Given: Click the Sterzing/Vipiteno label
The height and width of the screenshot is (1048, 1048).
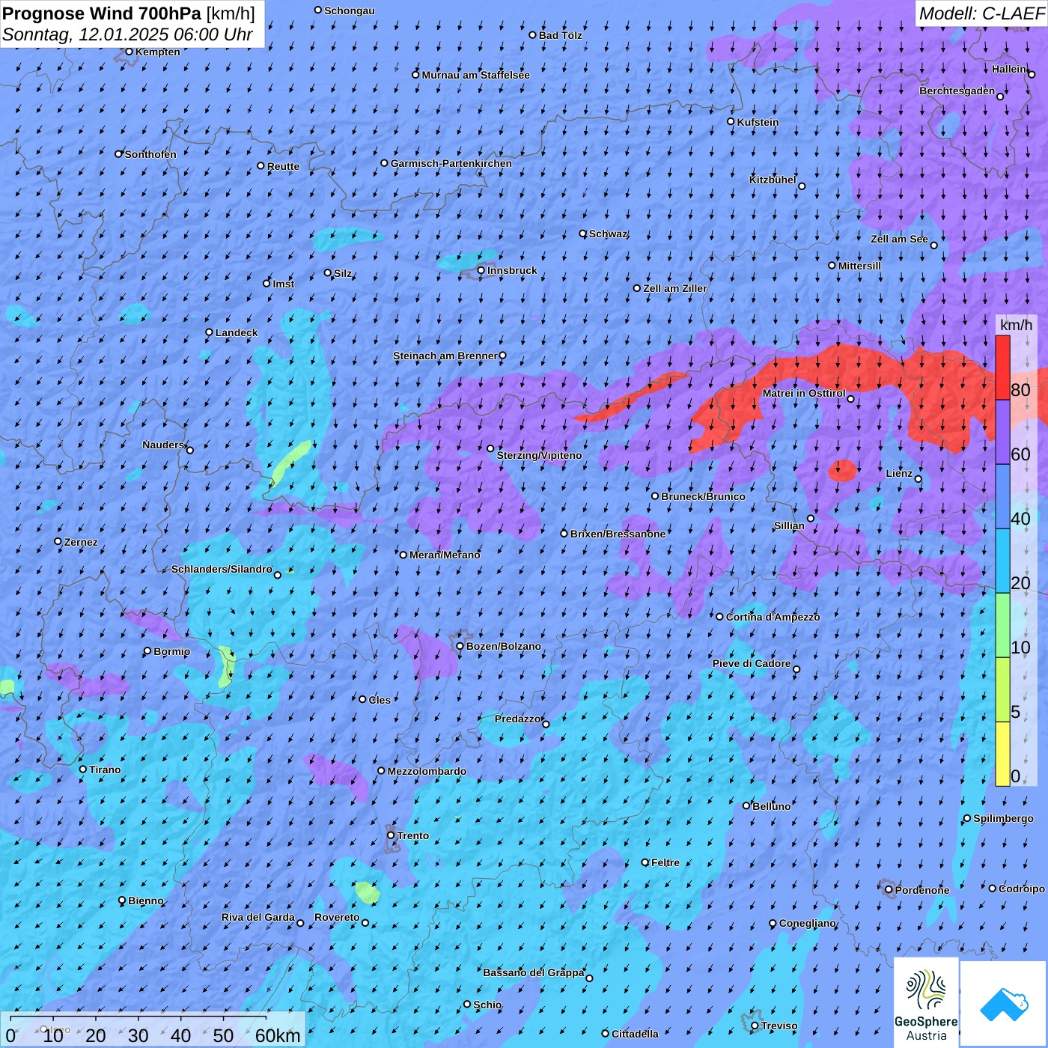Looking at the screenshot, I should click(x=539, y=455).
